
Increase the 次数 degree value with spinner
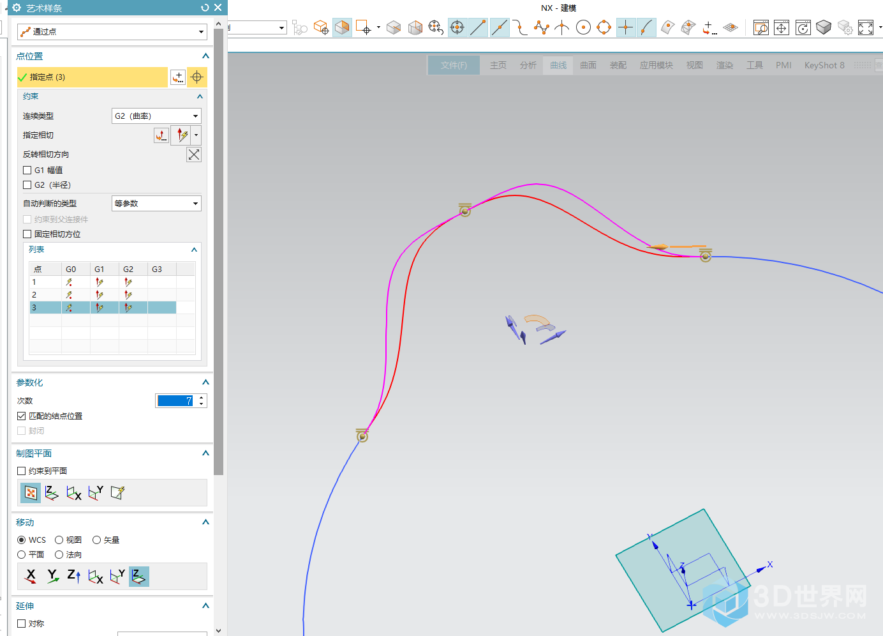tap(202, 398)
